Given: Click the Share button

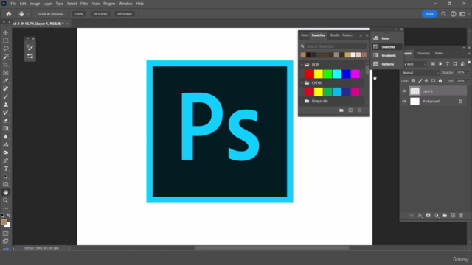Looking at the screenshot, I should (x=429, y=14).
